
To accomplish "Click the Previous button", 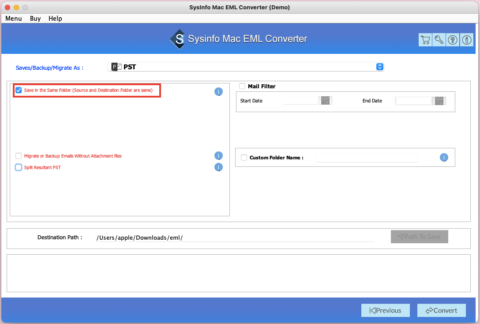I will coord(386,310).
